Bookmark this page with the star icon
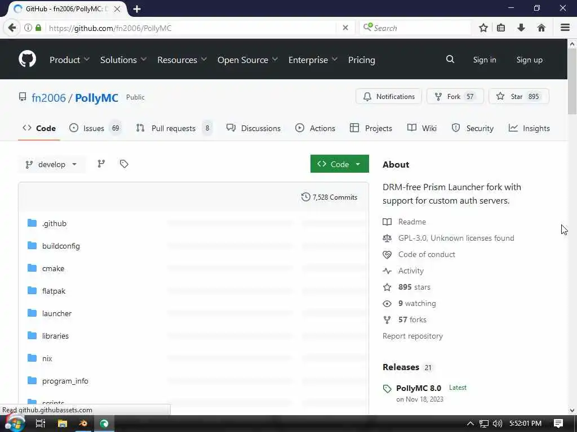 483,28
